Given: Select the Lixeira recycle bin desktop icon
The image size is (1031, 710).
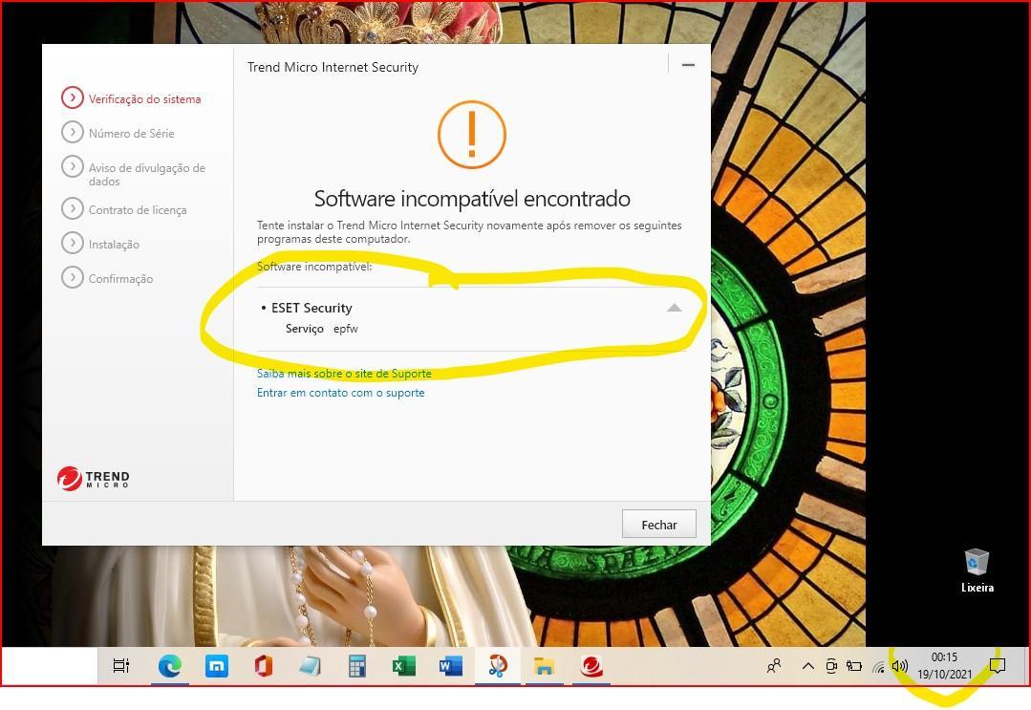Looking at the screenshot, I should tap(977, 570).
